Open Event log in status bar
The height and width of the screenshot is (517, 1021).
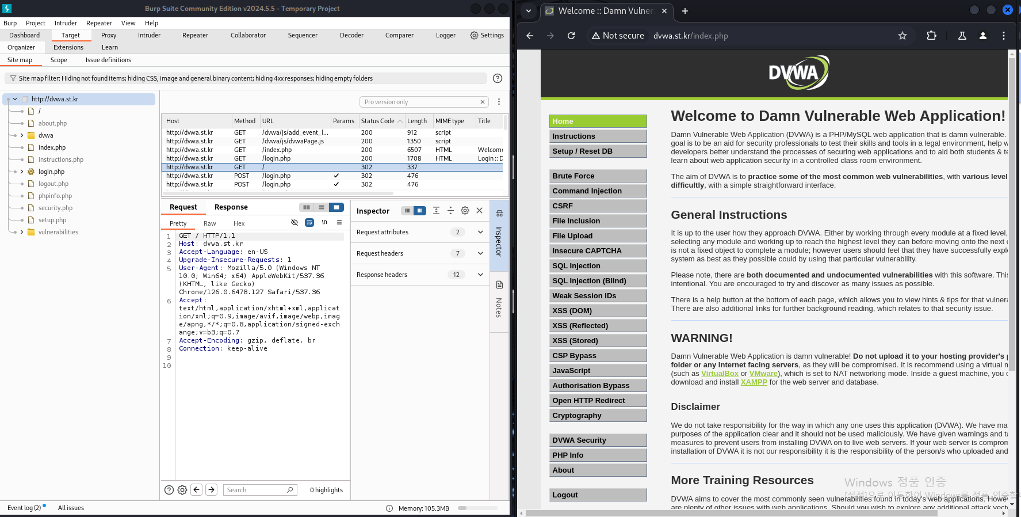point(24,508)
